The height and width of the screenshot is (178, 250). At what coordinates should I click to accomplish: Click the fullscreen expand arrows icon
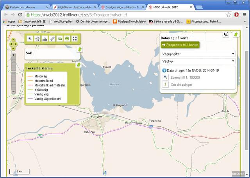tap(75, 39)
